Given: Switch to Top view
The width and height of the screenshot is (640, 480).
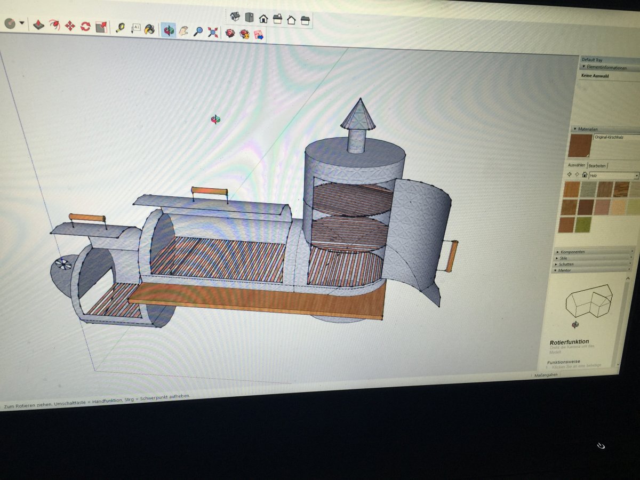Looking at the screenshot, I should click(x=250, y=17).
